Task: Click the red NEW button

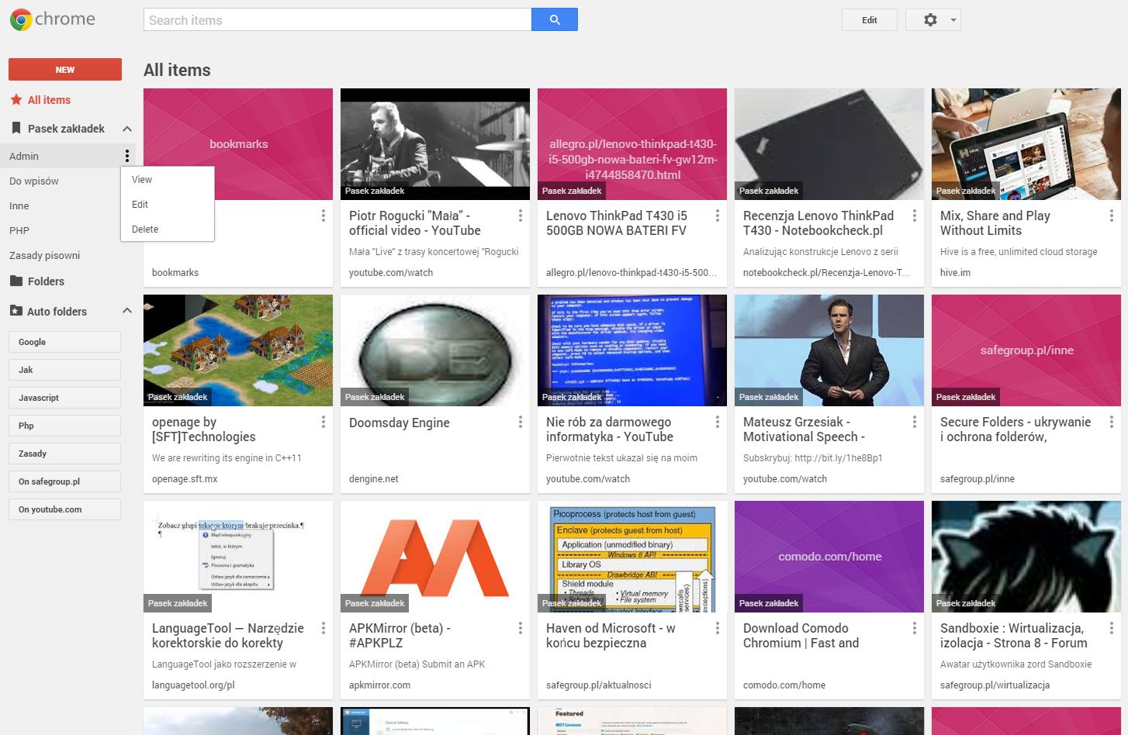Action: pos(65,69)
